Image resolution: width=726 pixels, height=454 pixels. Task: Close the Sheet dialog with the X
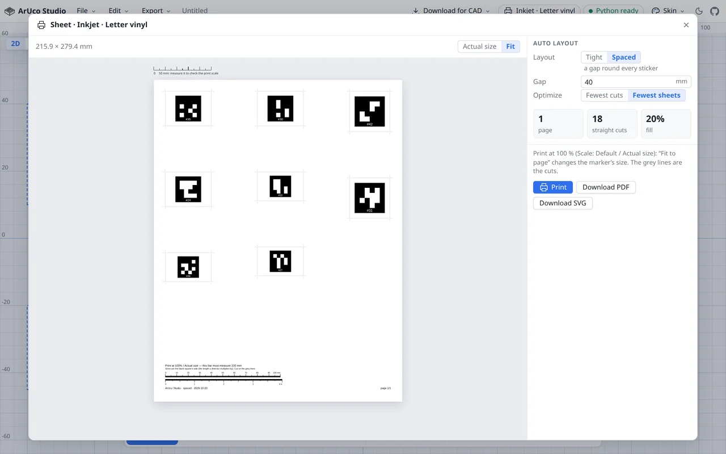coord(686,25)
